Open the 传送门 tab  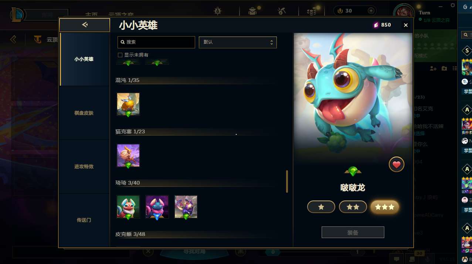tap(84, 220)
